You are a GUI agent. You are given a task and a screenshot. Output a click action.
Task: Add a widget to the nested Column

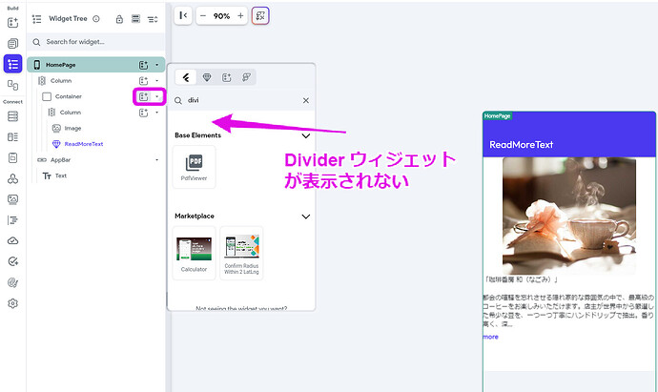coord(143,113)
